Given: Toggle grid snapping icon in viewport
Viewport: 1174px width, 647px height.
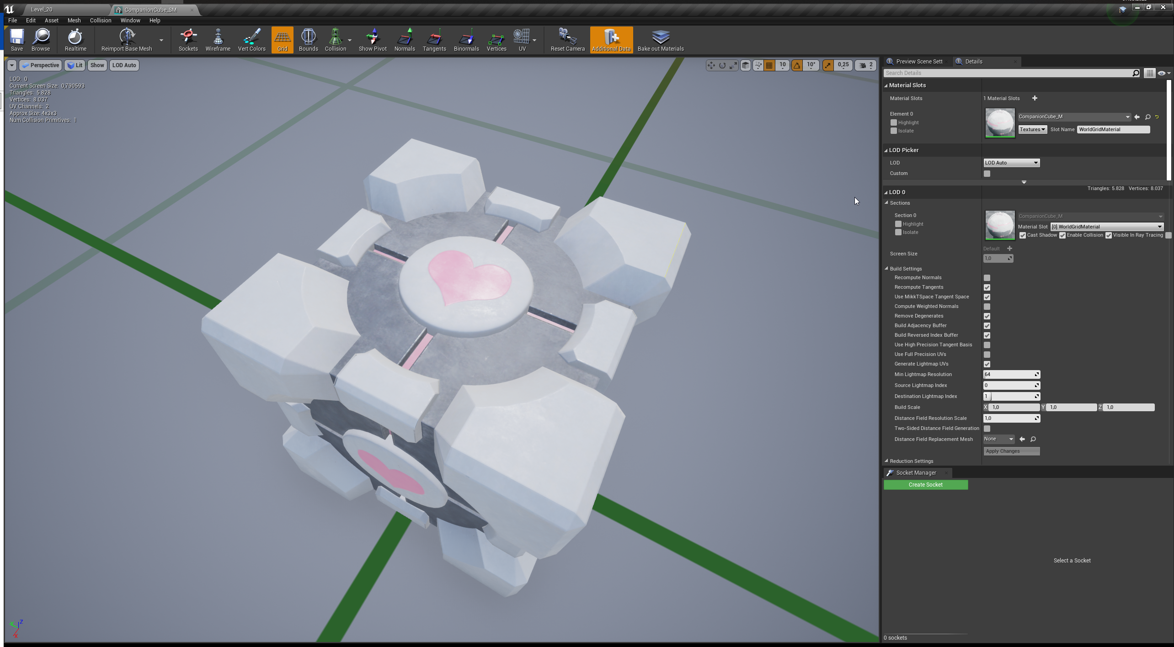Looking at the screenshot, I should (769, 65).
